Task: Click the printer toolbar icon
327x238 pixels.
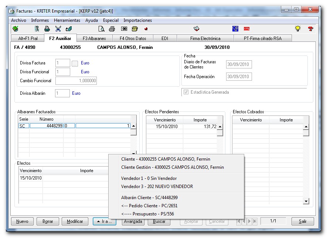Action: tap(112, 29)
